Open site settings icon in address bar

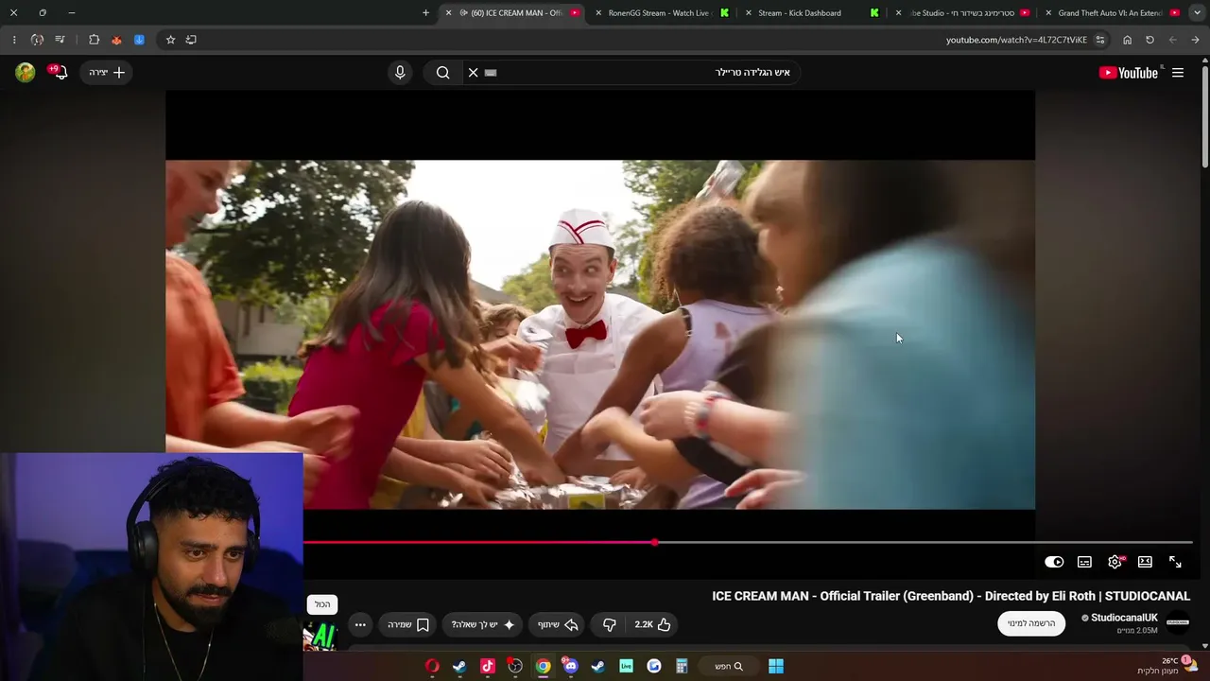(x=1100, y=40)
